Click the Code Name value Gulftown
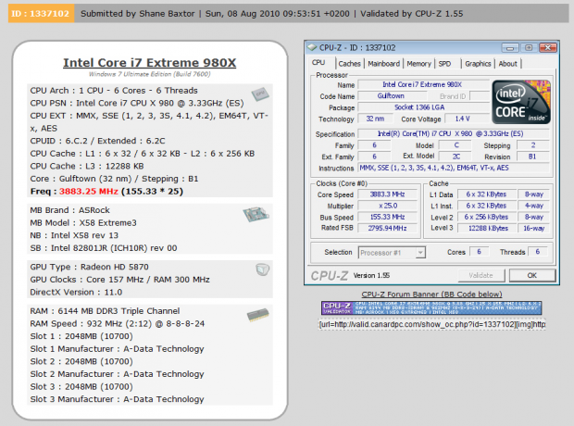574x426 pixels. point(391,96)
